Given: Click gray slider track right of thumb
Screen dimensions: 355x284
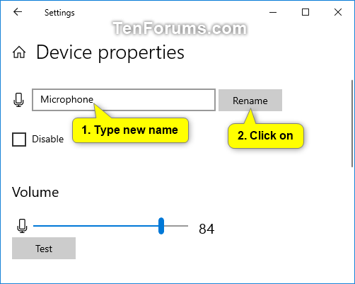Looking at the screenshot, I should [x=176, y=226].
